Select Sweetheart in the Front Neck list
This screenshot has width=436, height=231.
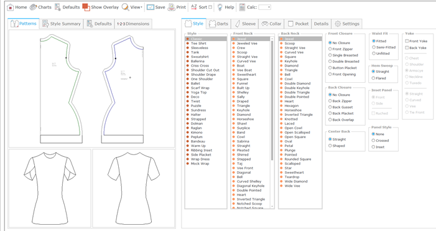coord(246,75)
